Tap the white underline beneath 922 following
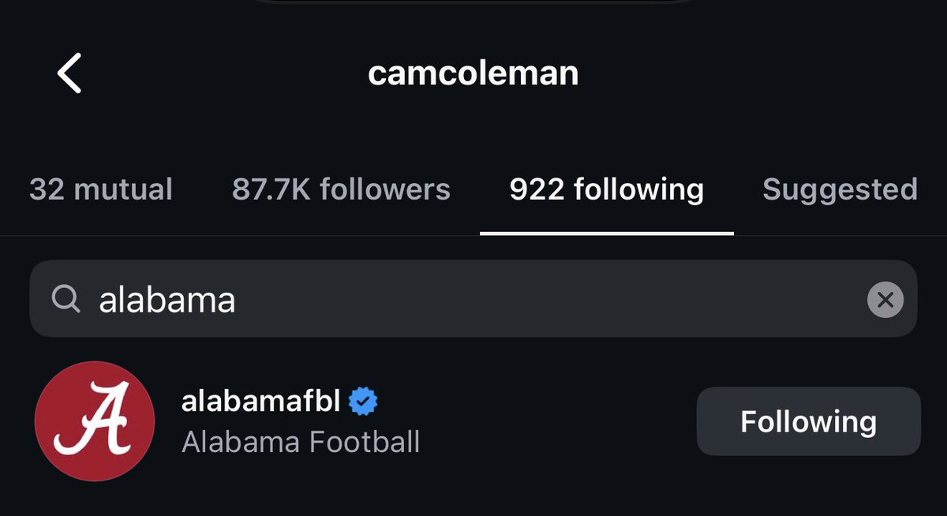Viewport: 947px width, 516px height. click(x=607, y=234)
